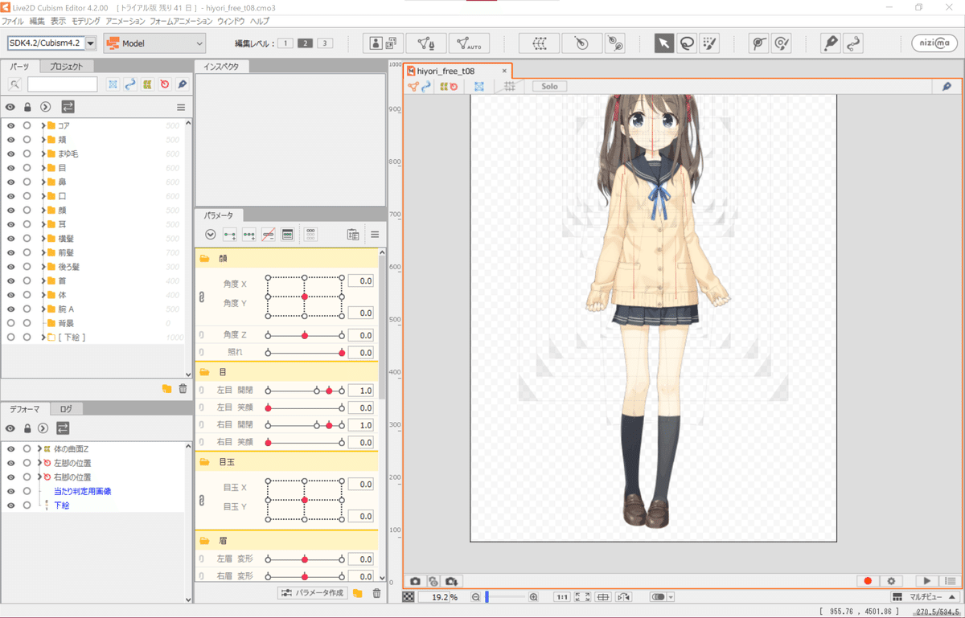The width and height of the screenshot is (965, 618).
Task: Set edit level to 3
Action: 325,43
